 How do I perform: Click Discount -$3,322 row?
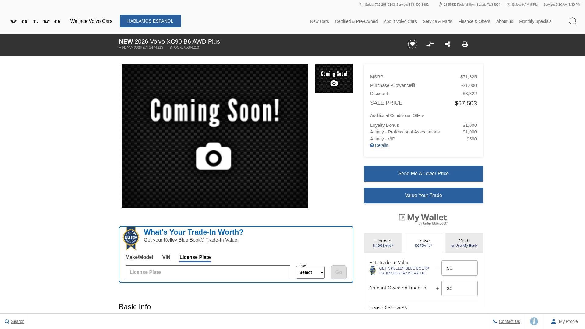pyautogui.click(x=423, y=94)
